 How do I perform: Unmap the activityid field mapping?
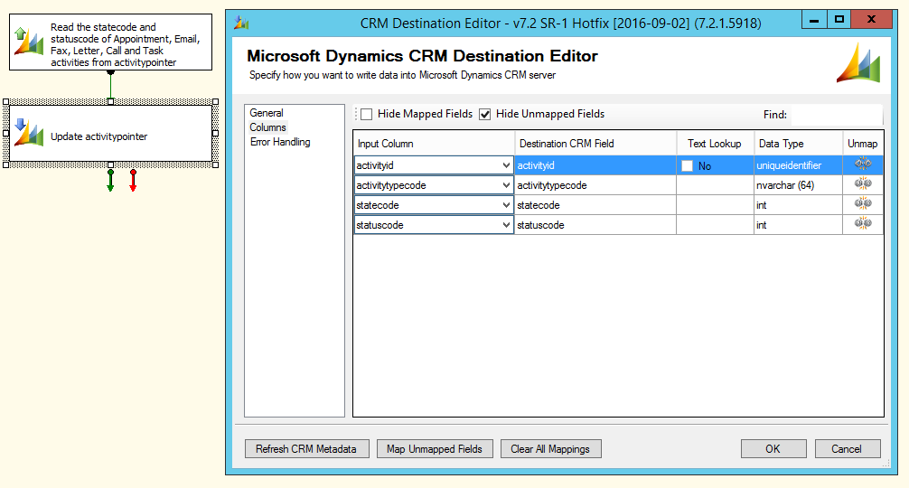click(x=863, y=164)
